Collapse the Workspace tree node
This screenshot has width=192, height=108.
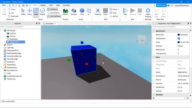point(1,31)
